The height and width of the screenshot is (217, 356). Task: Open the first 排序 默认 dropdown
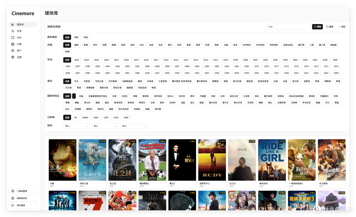tap(76, 126)
